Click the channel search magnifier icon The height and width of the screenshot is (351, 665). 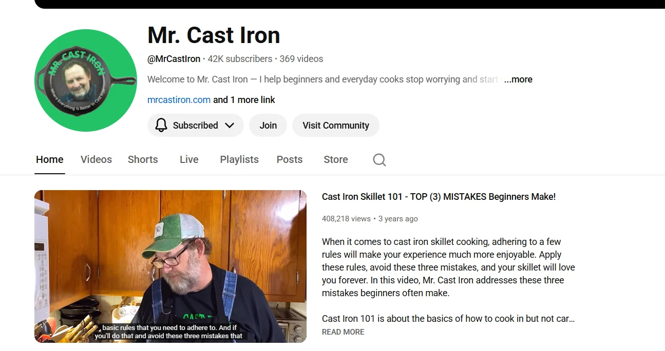(379, 160)
